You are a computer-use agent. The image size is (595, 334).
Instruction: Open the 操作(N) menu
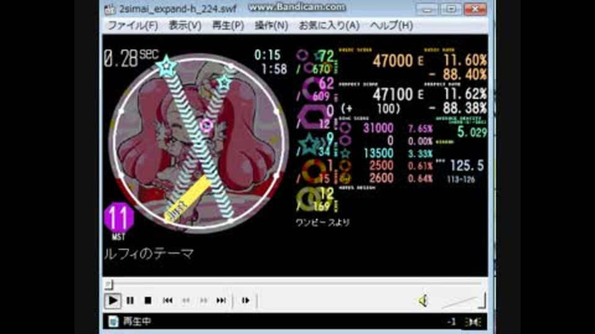(x=271, y=25)
